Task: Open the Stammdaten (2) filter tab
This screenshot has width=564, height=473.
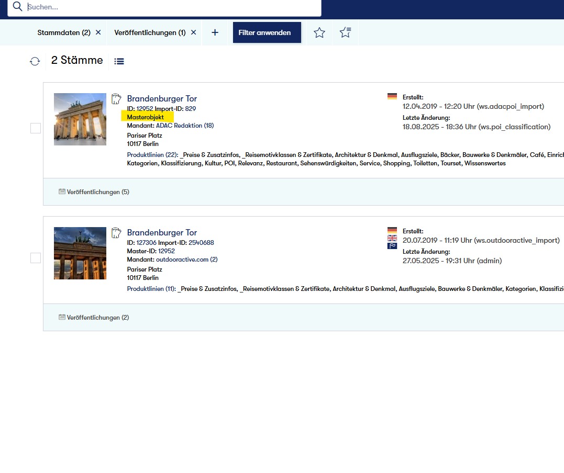Action: (63, 32)
